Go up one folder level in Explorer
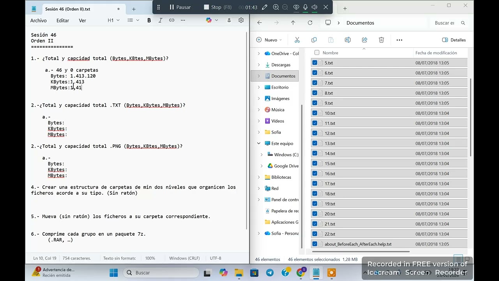 tap(293, 23)
